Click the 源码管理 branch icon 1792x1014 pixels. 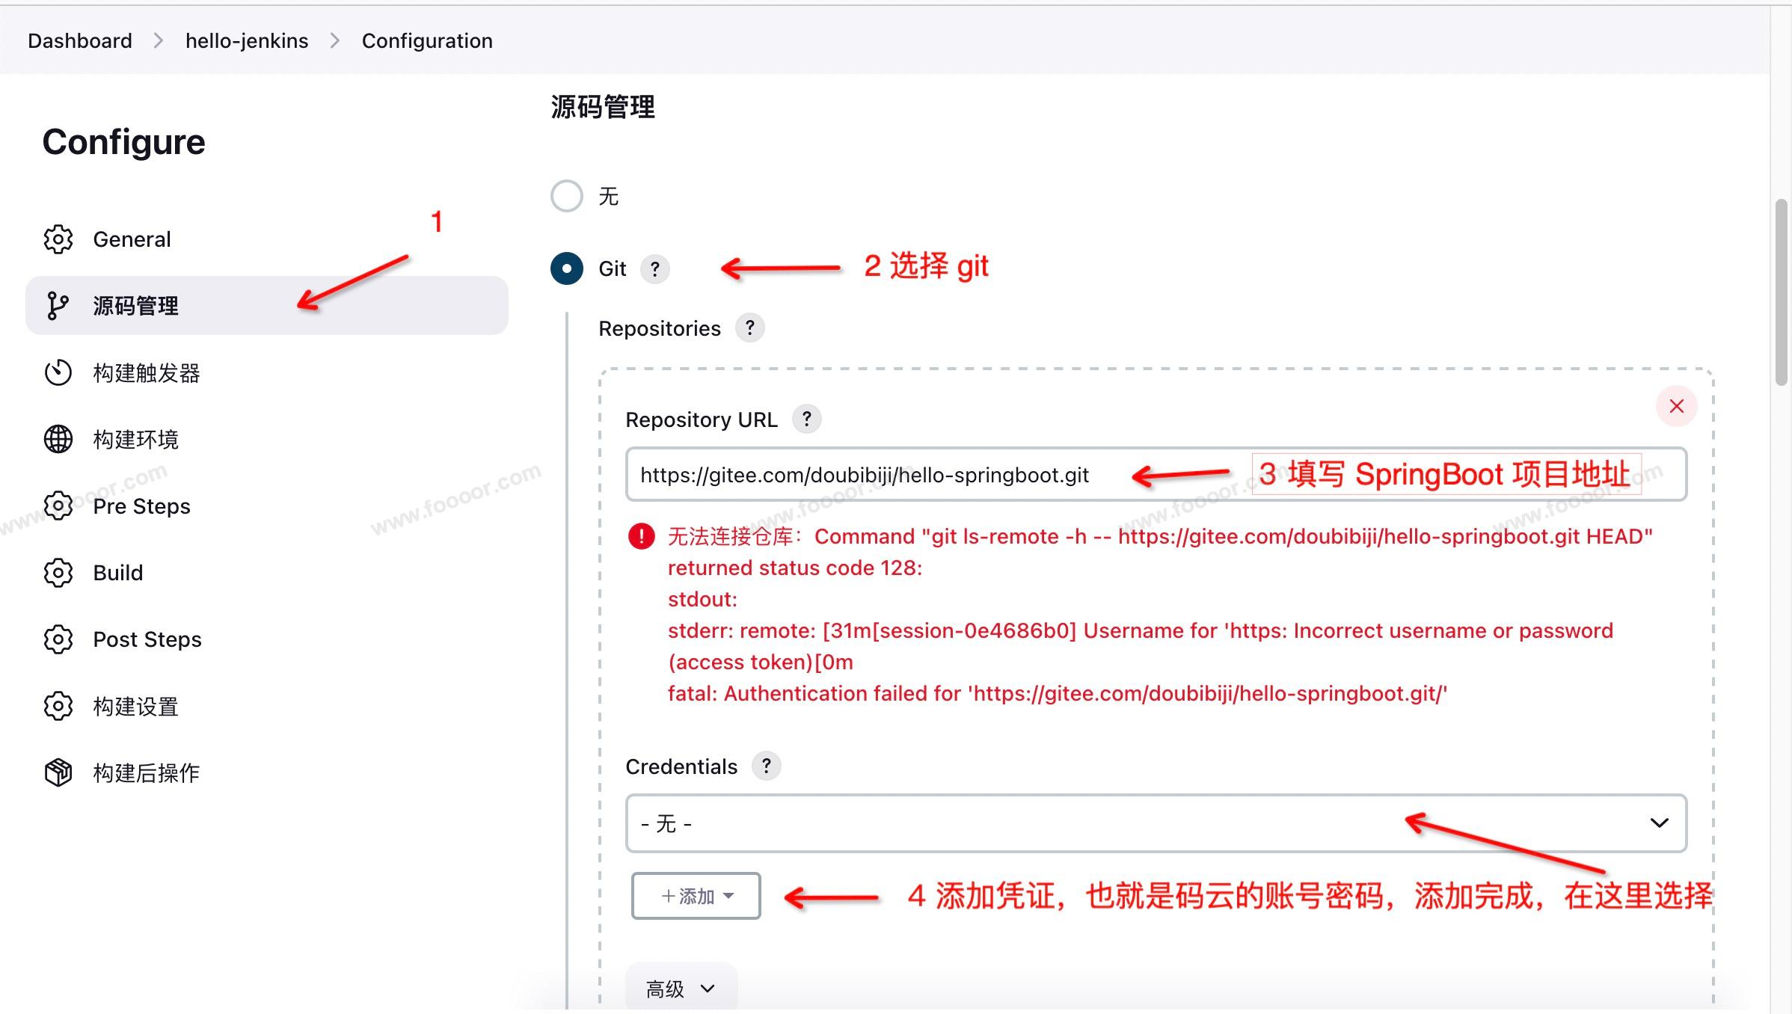58,306
